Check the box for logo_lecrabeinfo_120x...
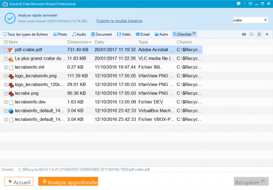Image resolution: width=273 pixels, height=190 pixels. [x=6, y=84]
